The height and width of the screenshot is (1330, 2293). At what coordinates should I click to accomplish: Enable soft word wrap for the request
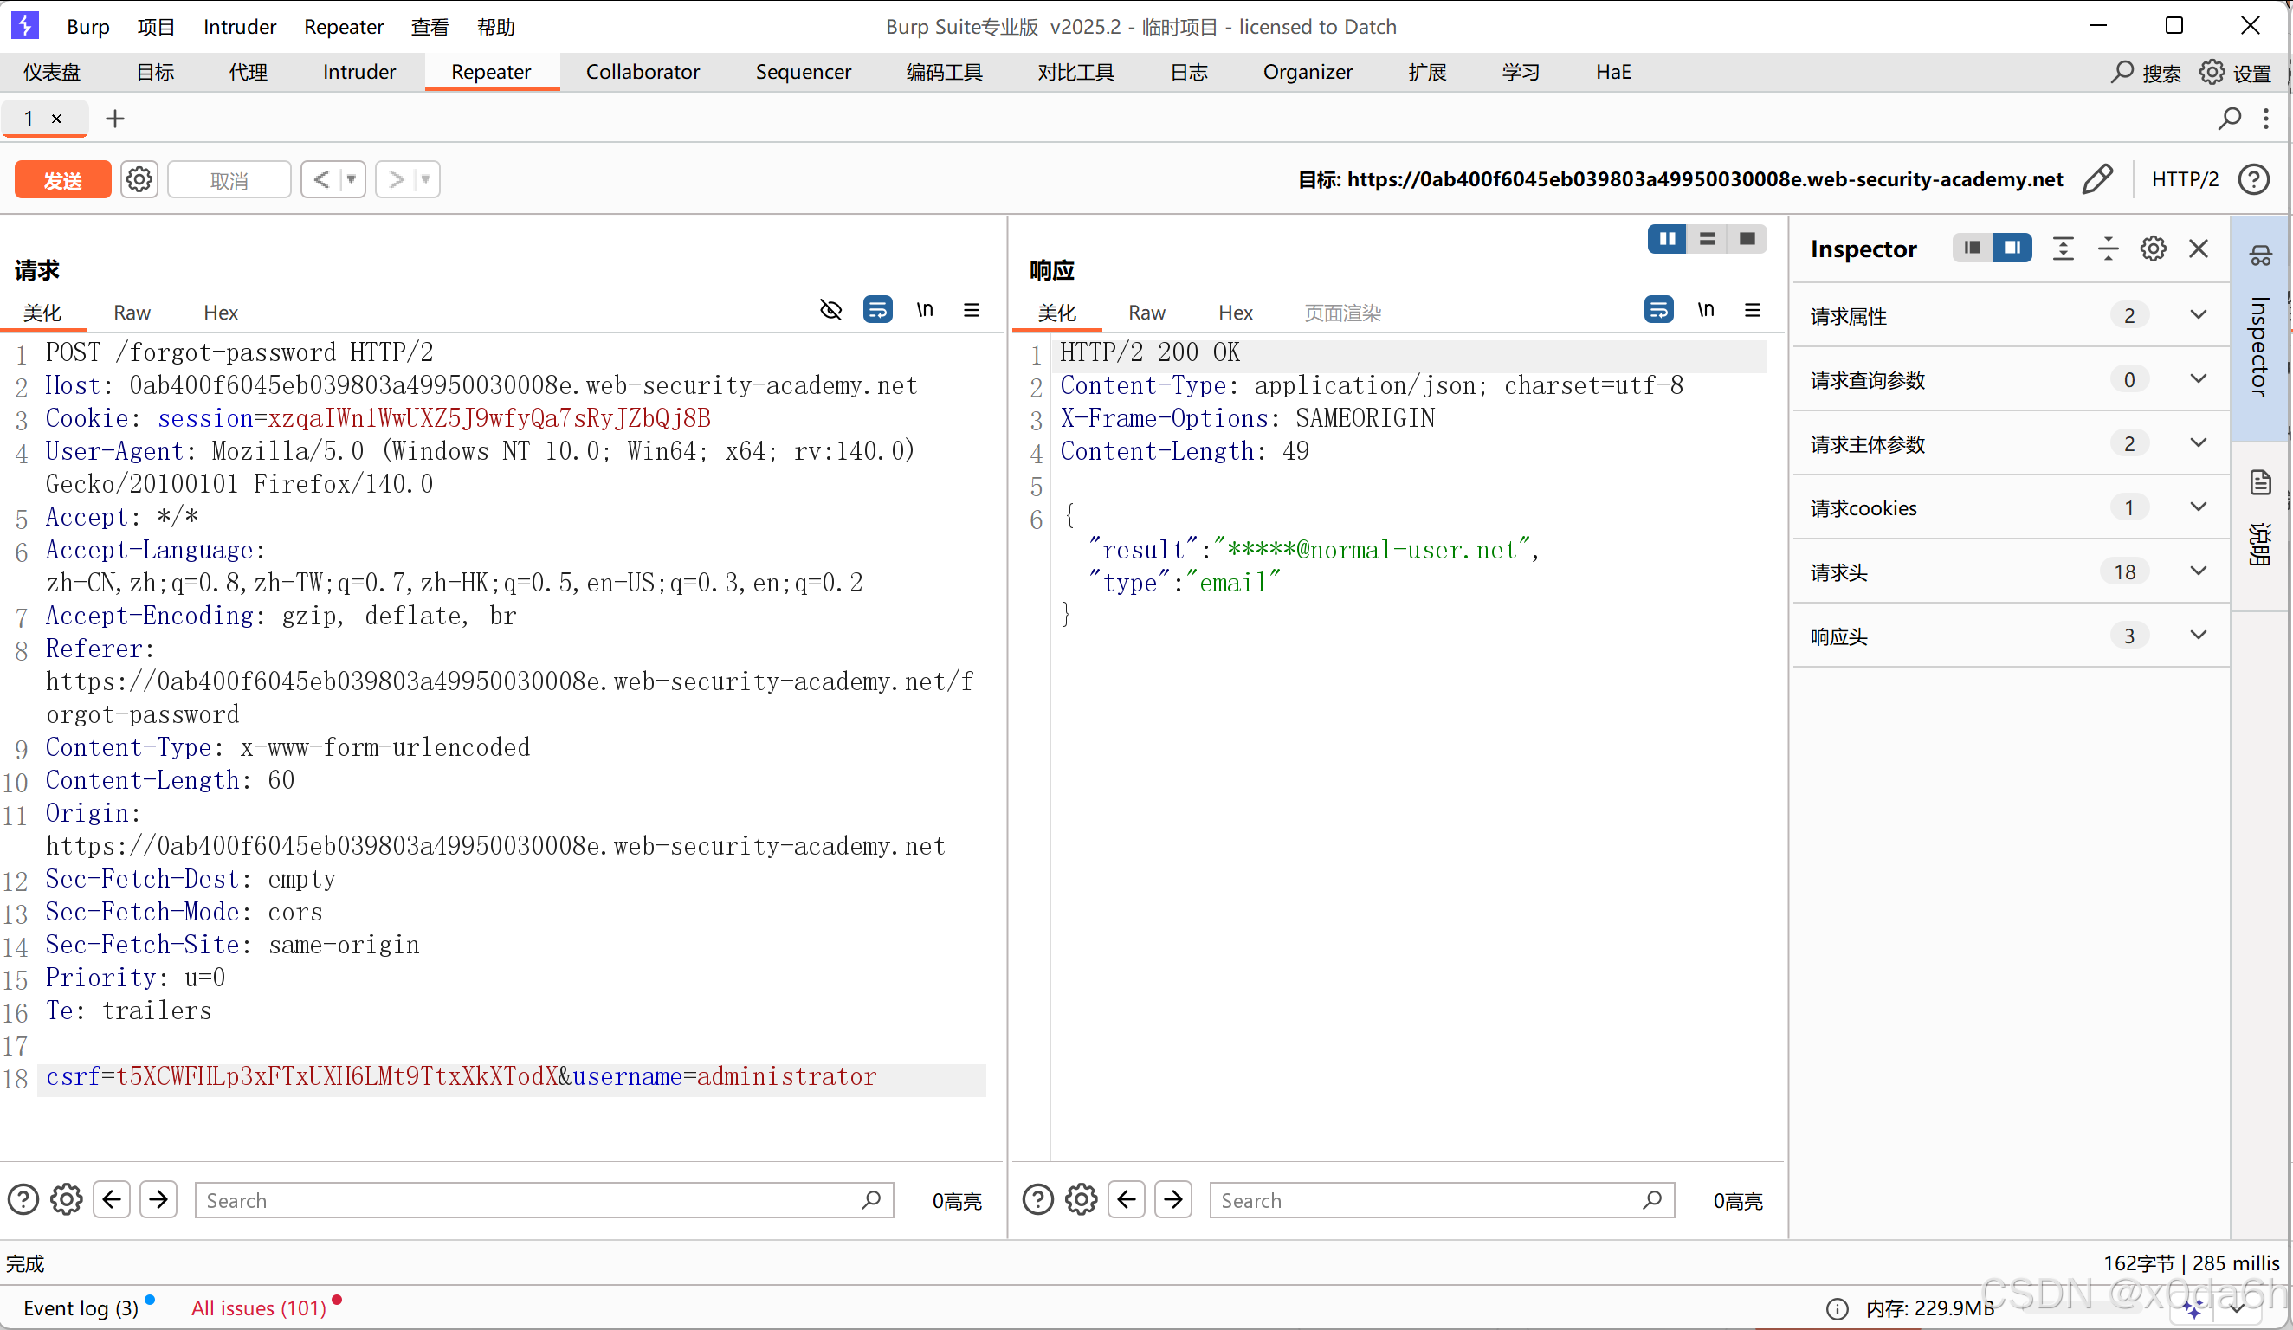click(x=877, y=309)
